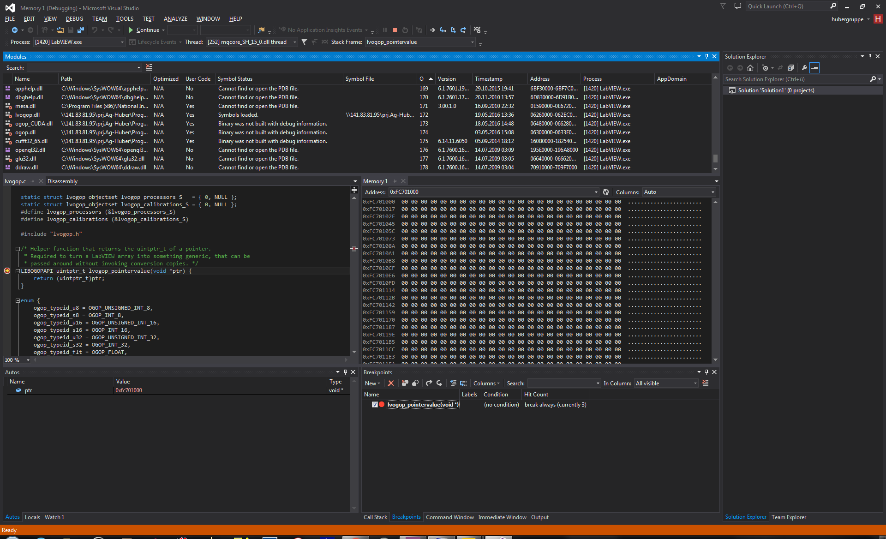Open the DEBUG menu
The height and width of the screenshot is (539, 886).
click(74, 19)
